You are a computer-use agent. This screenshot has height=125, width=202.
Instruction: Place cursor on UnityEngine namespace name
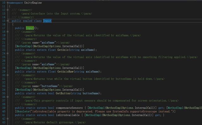coord(33,3)
